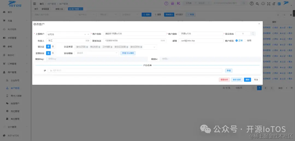Click the 负责人 input field

click(68, 41)
